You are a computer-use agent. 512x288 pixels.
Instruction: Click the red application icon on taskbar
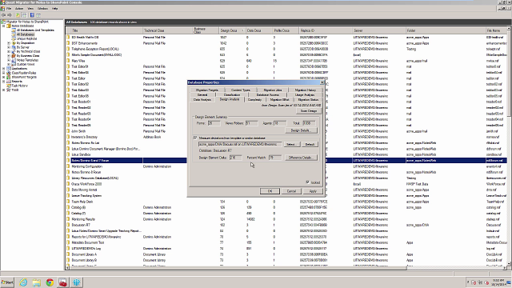pyautogui.click(x=63, y=282)
